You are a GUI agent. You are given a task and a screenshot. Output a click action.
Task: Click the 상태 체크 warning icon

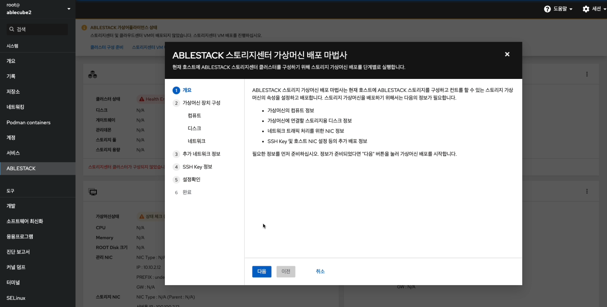(142, 216)
